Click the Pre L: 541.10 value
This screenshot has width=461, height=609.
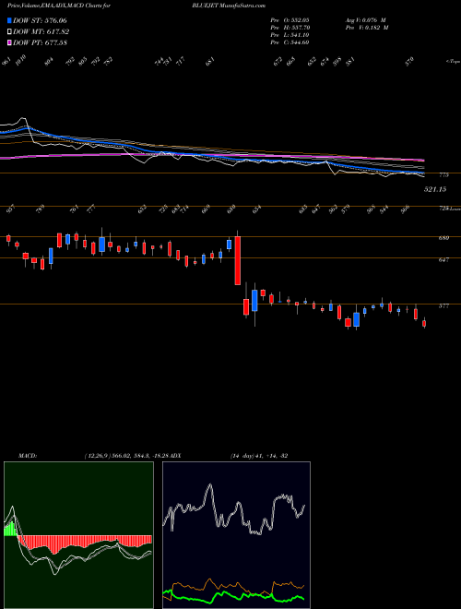(x=290, y=35)
